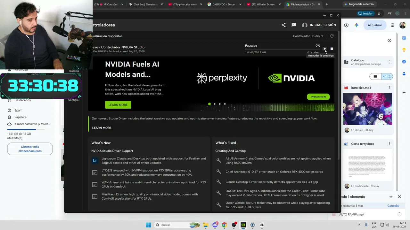Open more options for intro kick.mp4

(x=389, y=88)
